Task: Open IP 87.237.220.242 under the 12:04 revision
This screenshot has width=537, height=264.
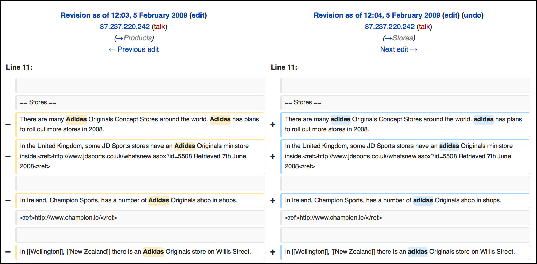Action: point(390,27)
